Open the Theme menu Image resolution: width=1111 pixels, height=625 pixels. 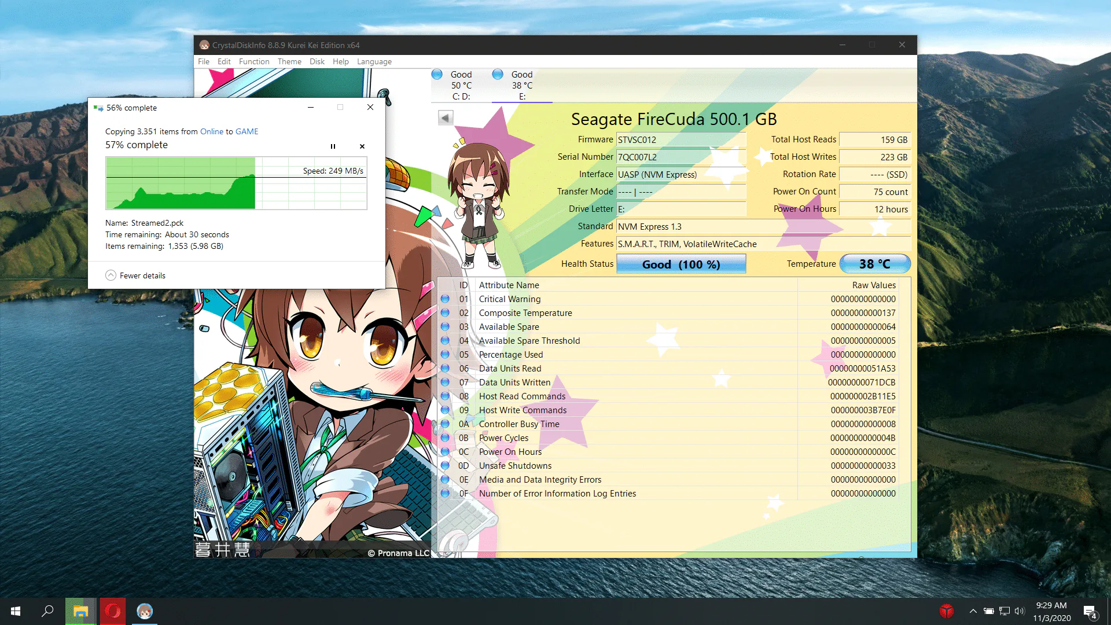pyautogui.click(x=289, y=61)
